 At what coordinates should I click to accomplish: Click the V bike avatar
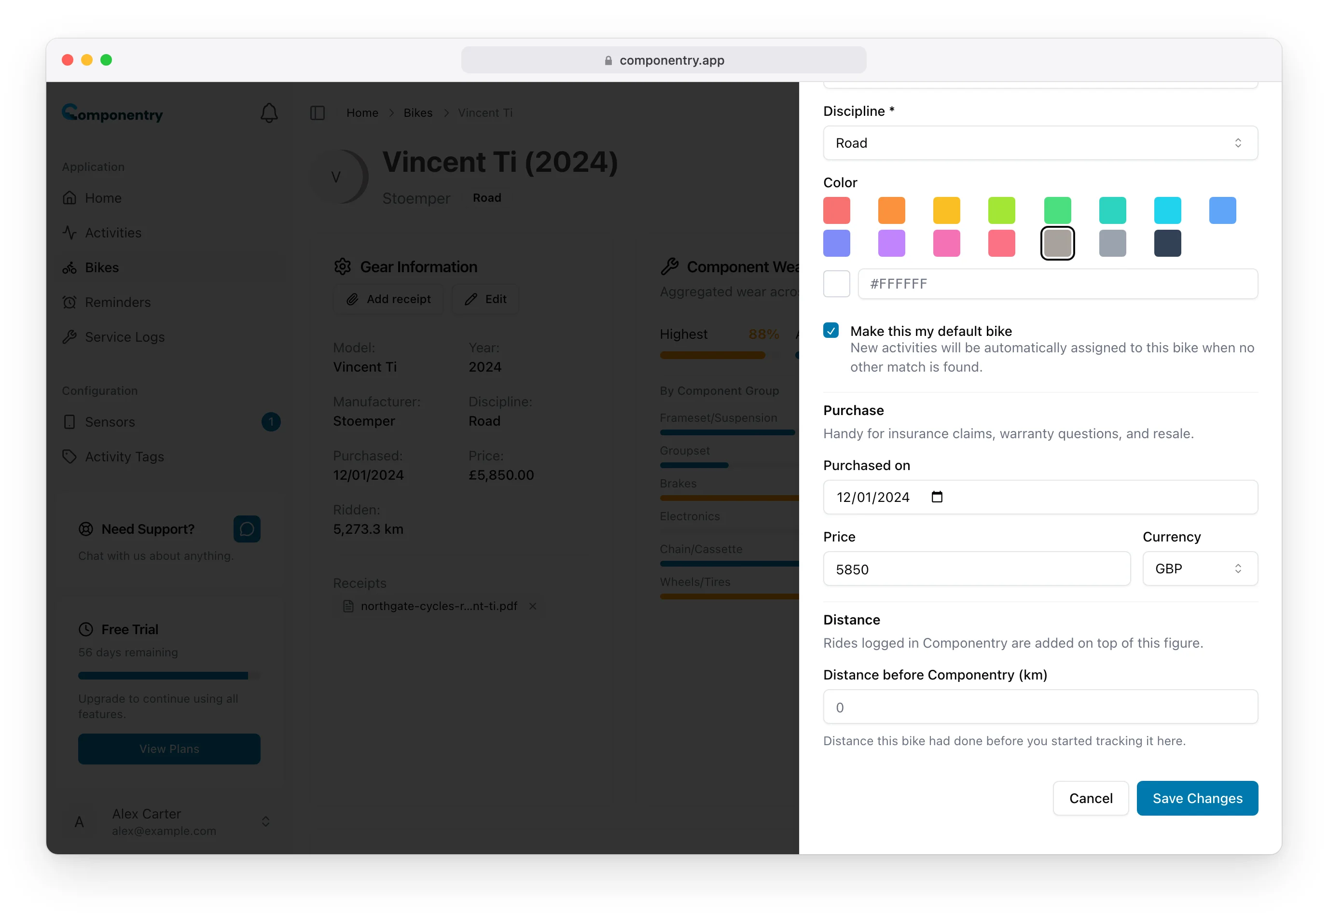[339, 177]
